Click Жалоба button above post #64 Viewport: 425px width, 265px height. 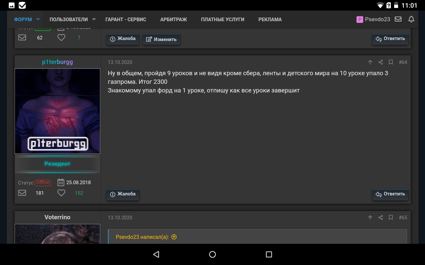tap(123, 39)
